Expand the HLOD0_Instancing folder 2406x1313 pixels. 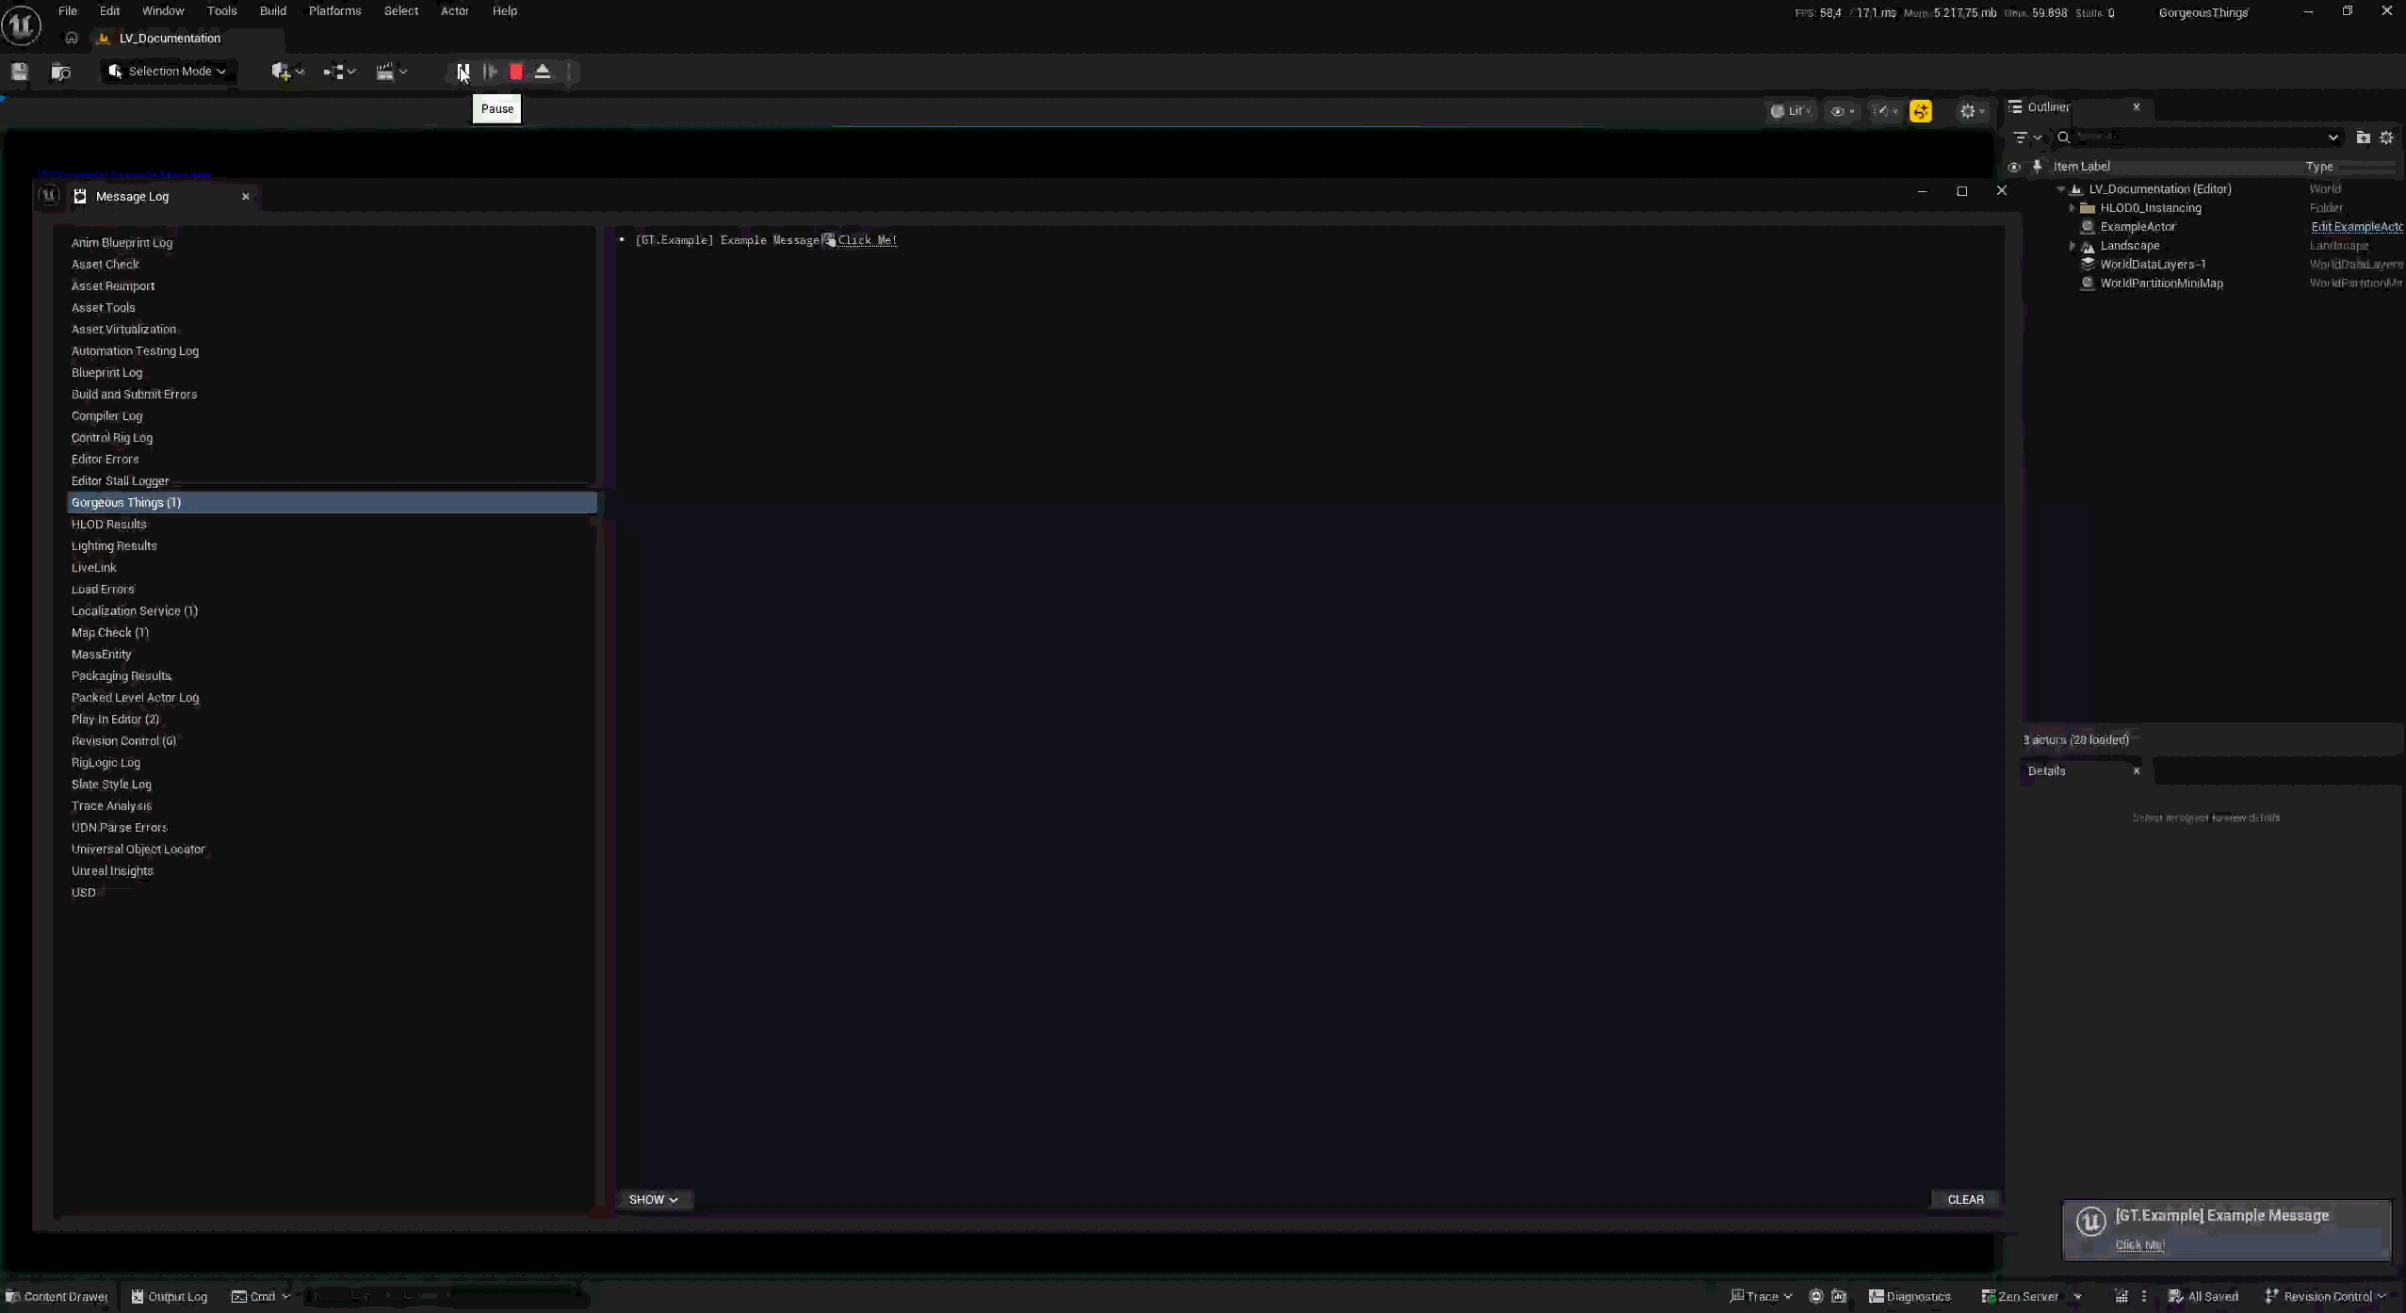(2073, 208)
